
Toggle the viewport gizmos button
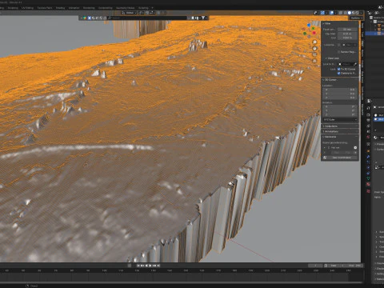(x=322, y=13)
